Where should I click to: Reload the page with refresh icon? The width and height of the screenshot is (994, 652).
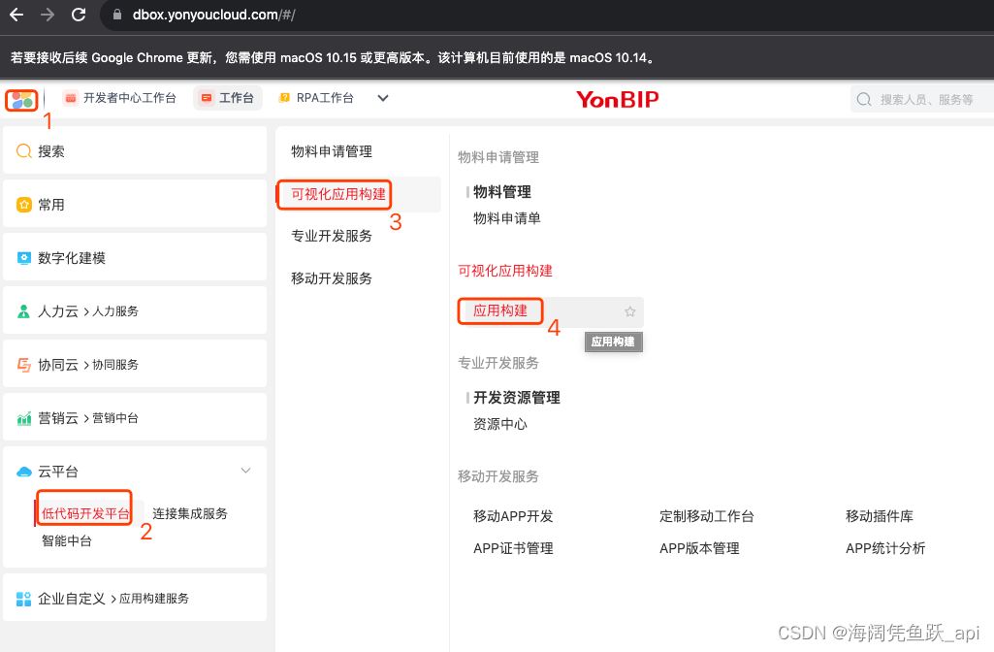(x=79, y=14)
